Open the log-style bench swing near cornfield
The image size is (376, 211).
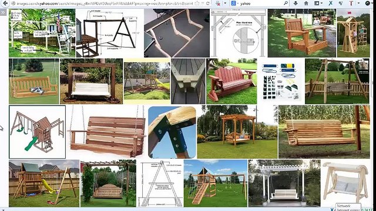[x=324, y=132]
